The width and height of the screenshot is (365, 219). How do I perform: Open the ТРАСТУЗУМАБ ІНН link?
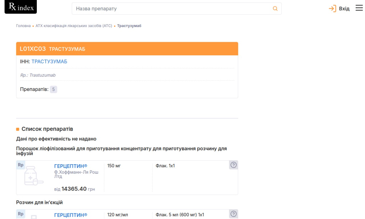(x=49, y=62)
